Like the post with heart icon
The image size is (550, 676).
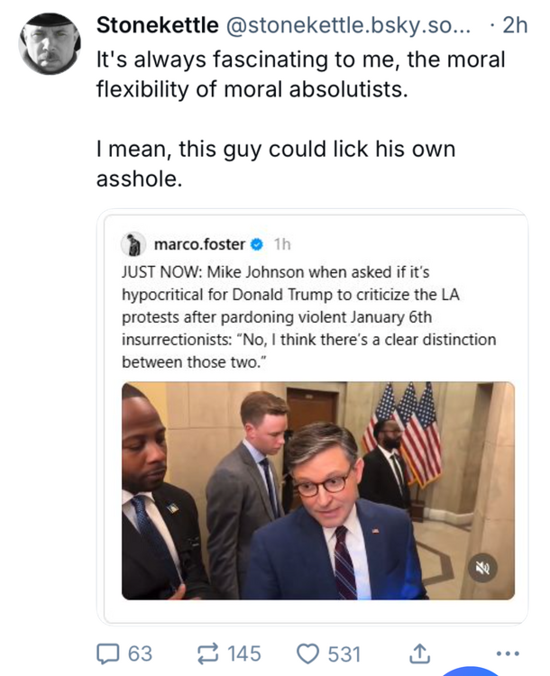coord(310,653)
